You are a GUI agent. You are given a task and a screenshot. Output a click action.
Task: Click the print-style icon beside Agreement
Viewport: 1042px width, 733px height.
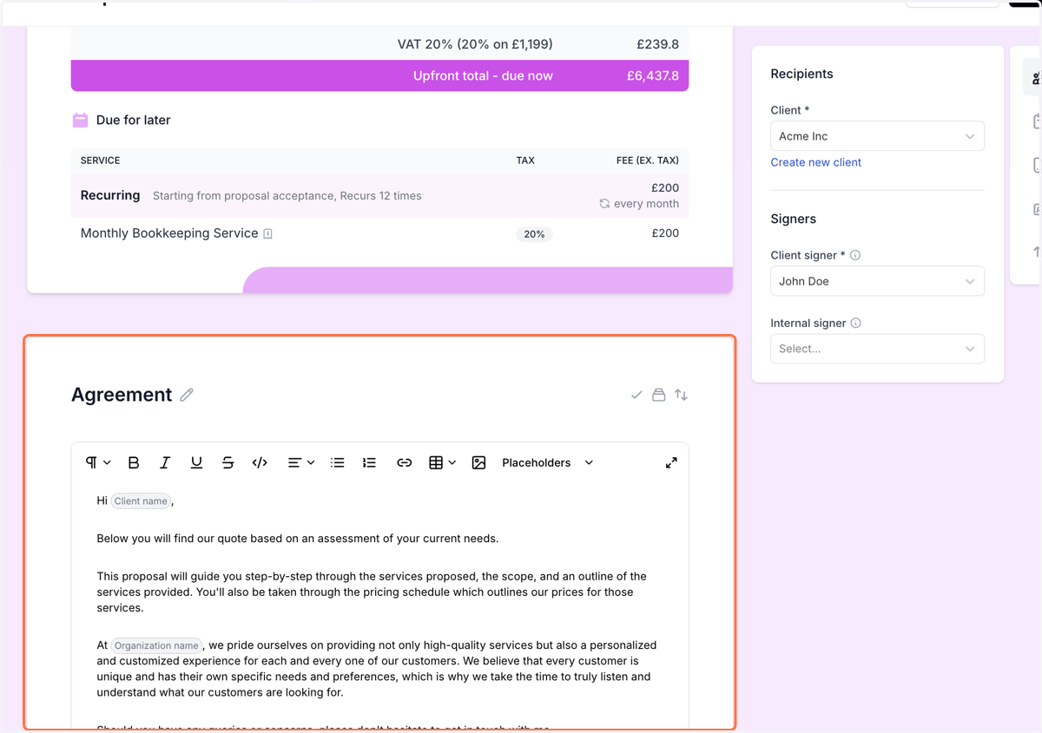coord(659,395)
